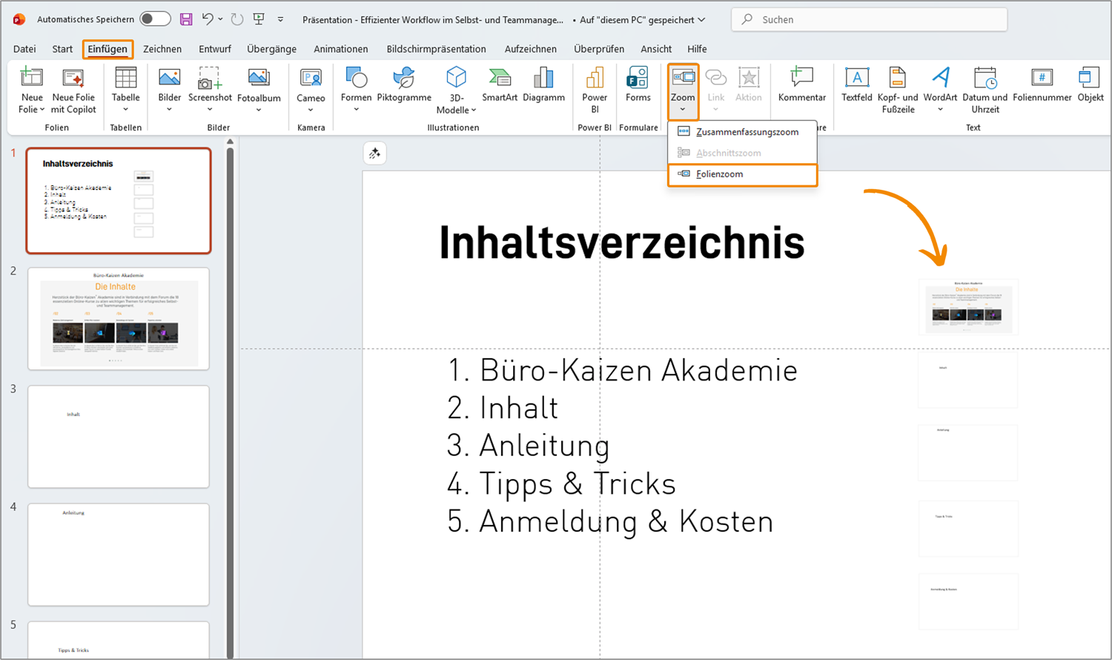Select slide 2 thumbnail Die Inhalte
The image size is (1112, 660).
(x=119, y=319)
